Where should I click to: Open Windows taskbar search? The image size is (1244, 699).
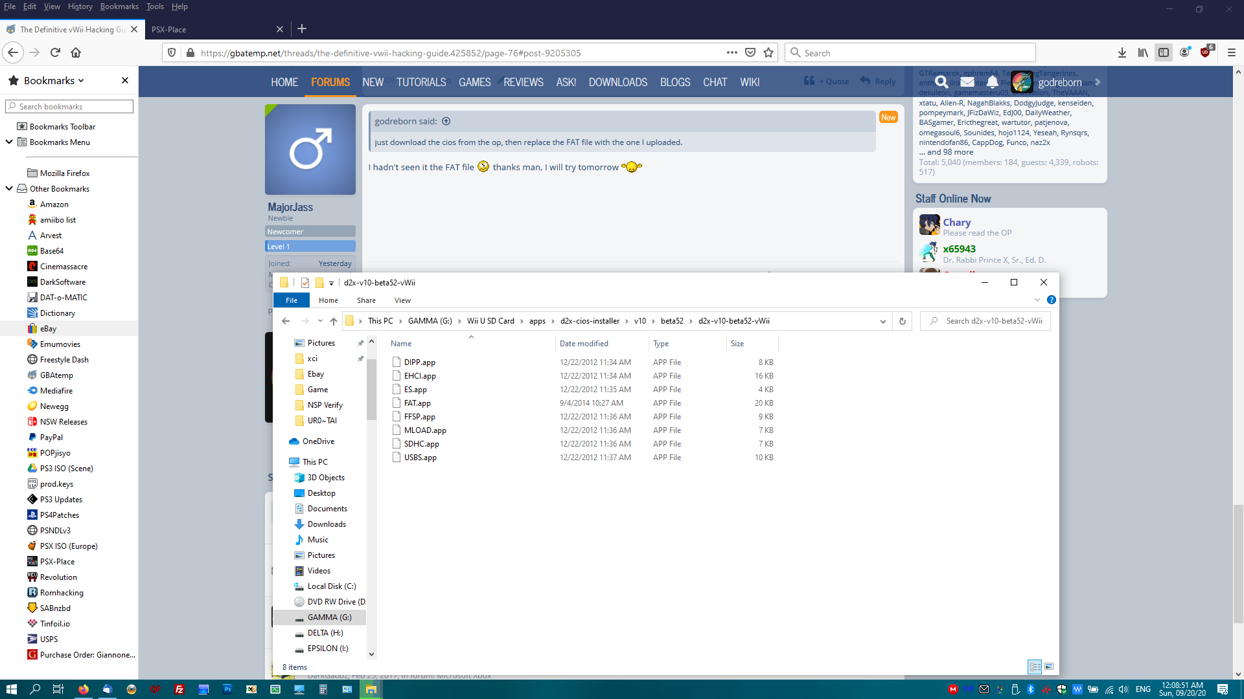[35, 689]
